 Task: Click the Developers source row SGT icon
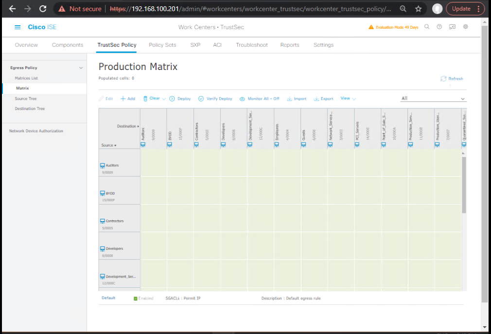(x=103, y=248)
